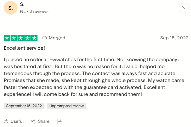This screenshot has height=127, width=191.
Task: Click the 'Unprompted review' tag
Action: tap(66, 106)
